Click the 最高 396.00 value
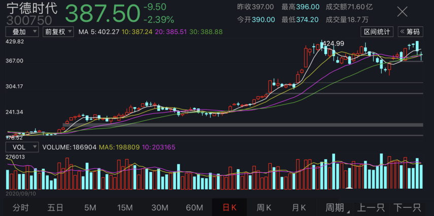Image resolution: width=434 pixels, height=216 pixels. [x=301, y=7]
